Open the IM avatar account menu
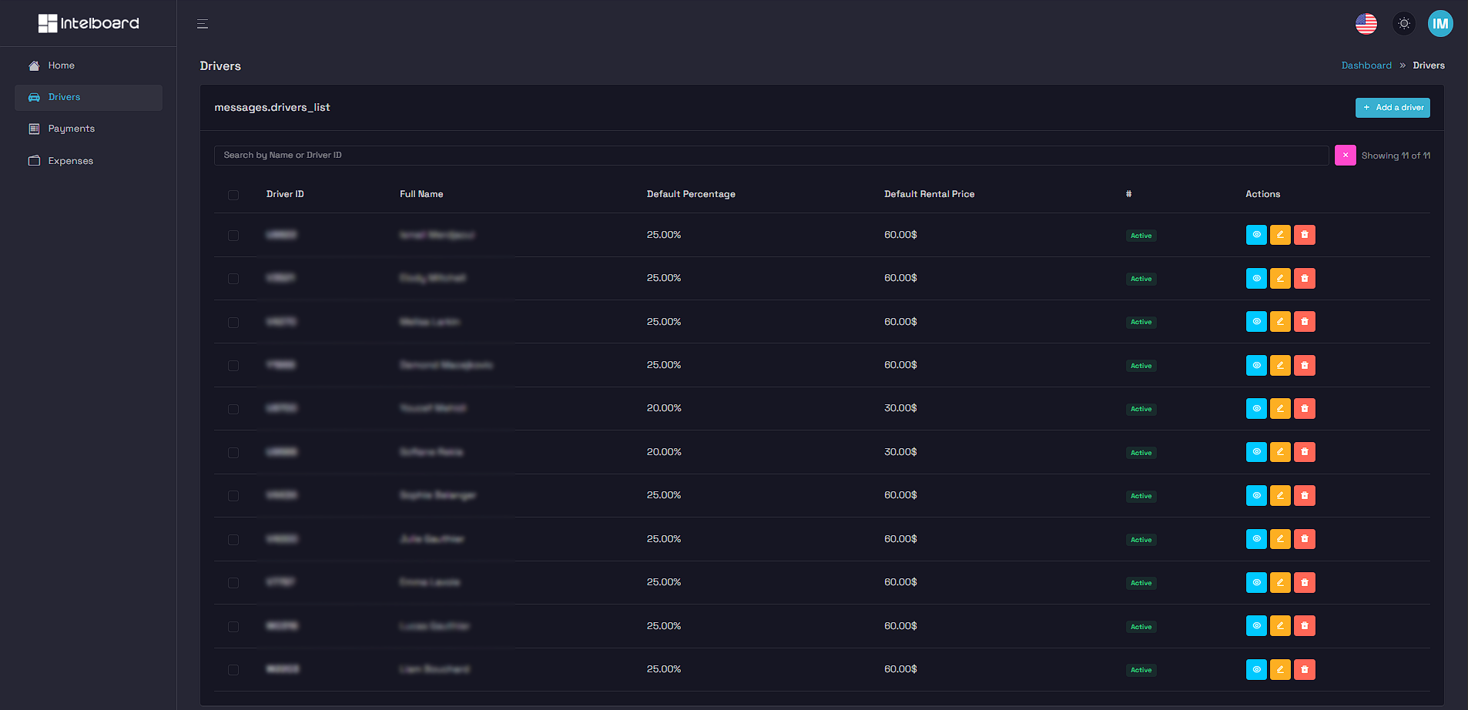Screen dimensions: 1468x710 (x=1440, y=23)
